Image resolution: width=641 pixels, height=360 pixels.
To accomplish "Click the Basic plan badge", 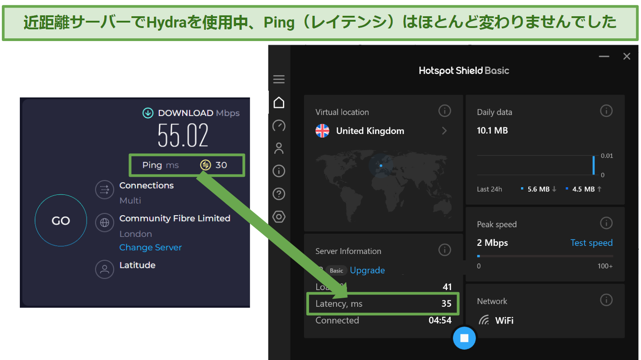I will (x=337, y=271).
